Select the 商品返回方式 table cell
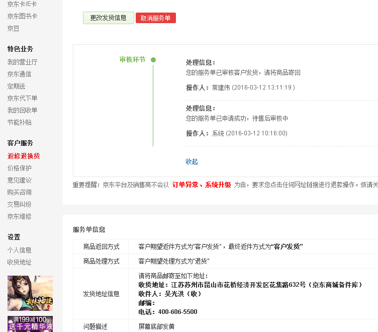Image resolution: width=378 pixels, height=332 pixels. click(x=101, y=246)
